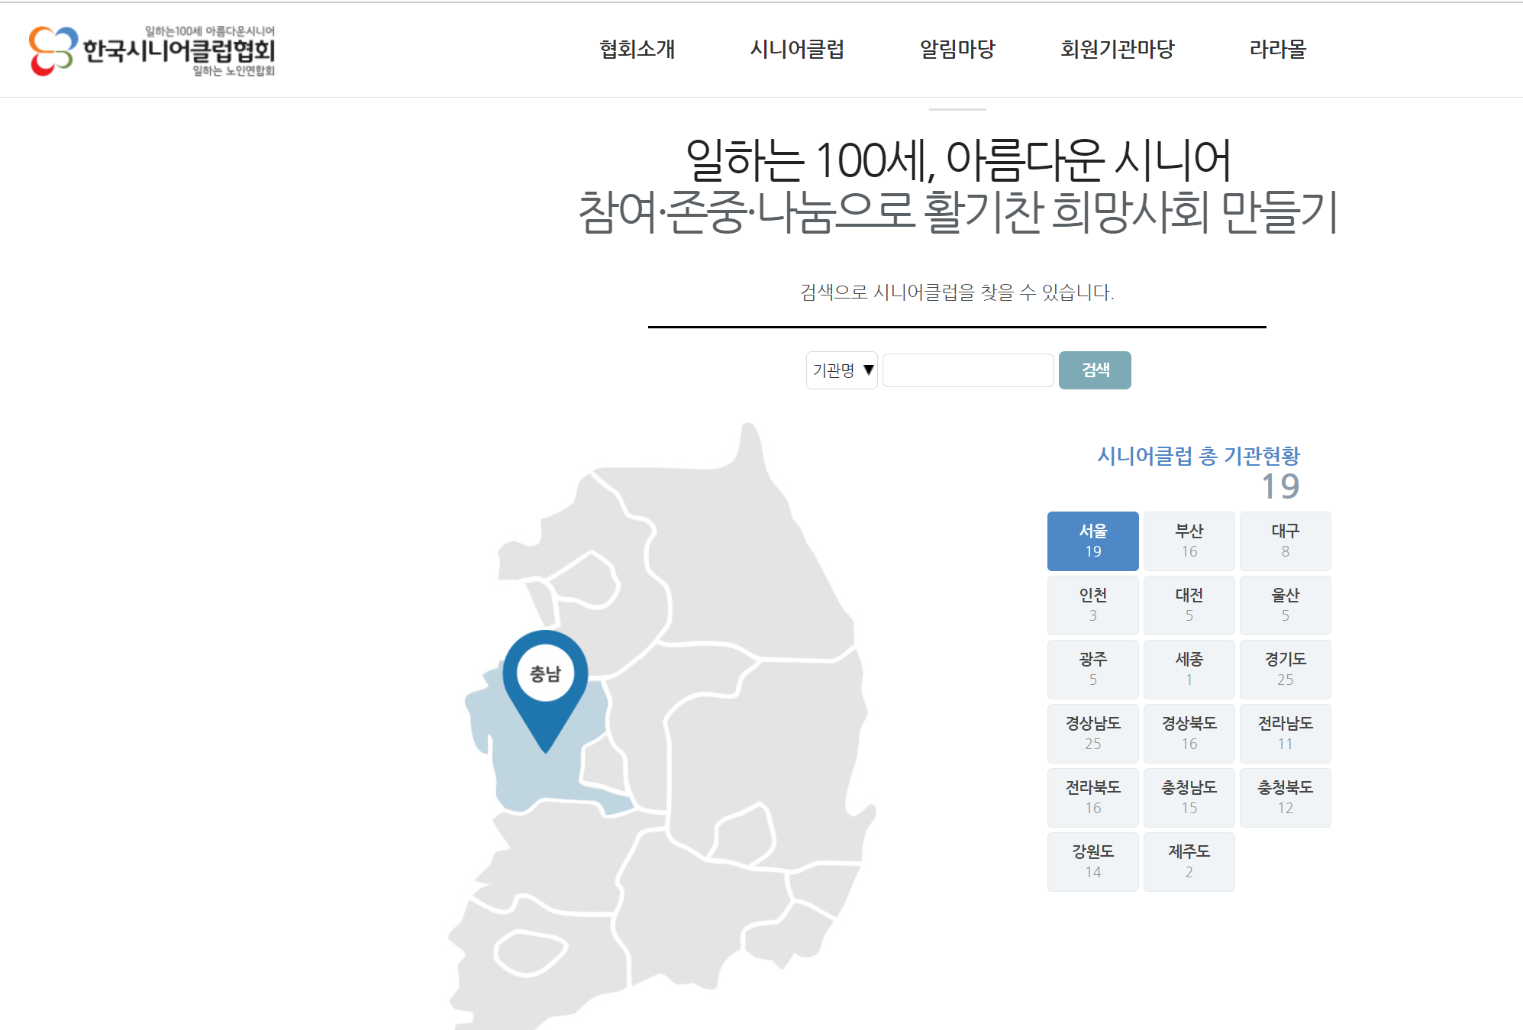The image size is (1523, 1030).
Task: Open the 회원기관마당 menu
Action: tap(1117, 50)
